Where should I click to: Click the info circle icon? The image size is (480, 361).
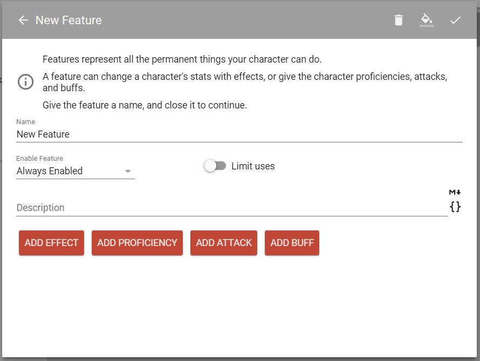[x=25, y=82]
